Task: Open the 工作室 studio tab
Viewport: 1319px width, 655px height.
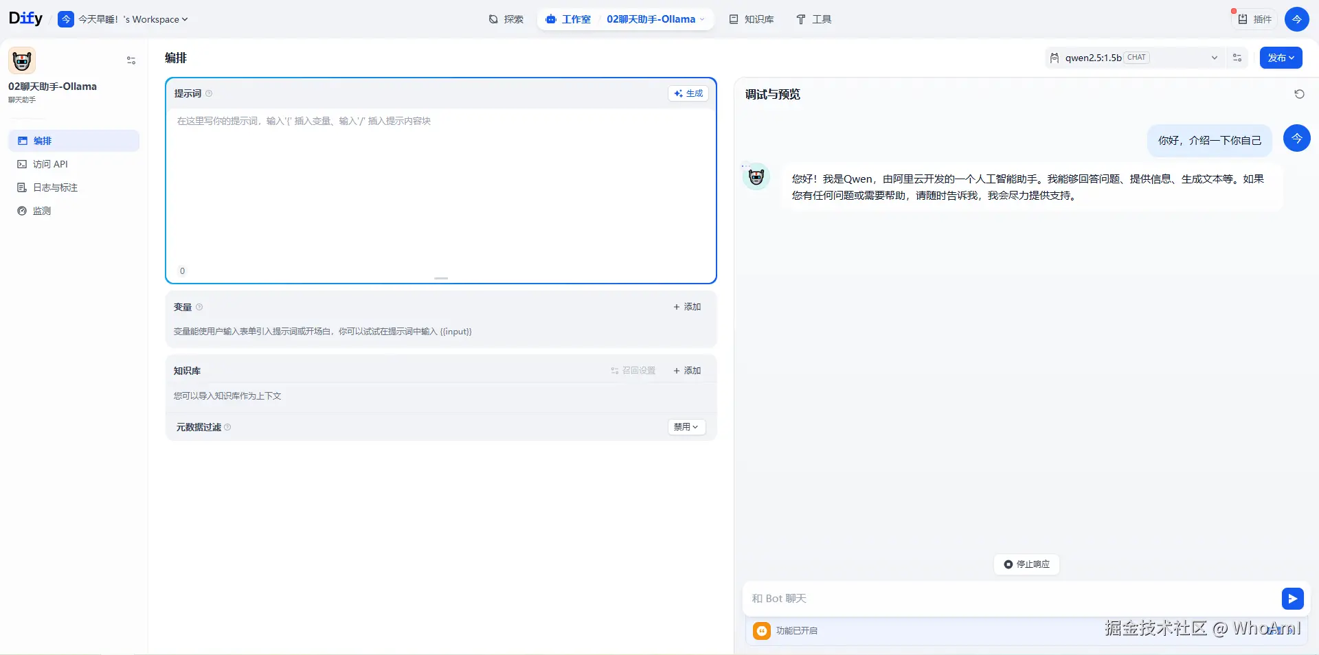Action: point(568,19)
